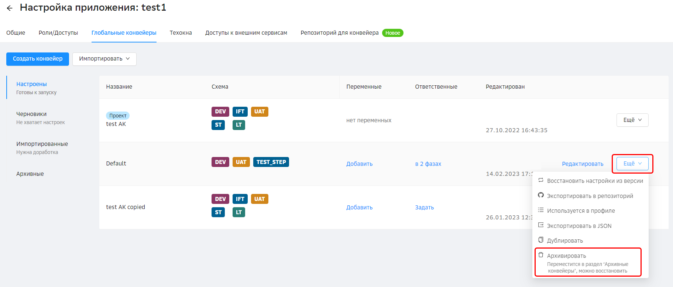Click the list icon for 'Используется в профиле'
673x287 pixels.
(541, 210)
